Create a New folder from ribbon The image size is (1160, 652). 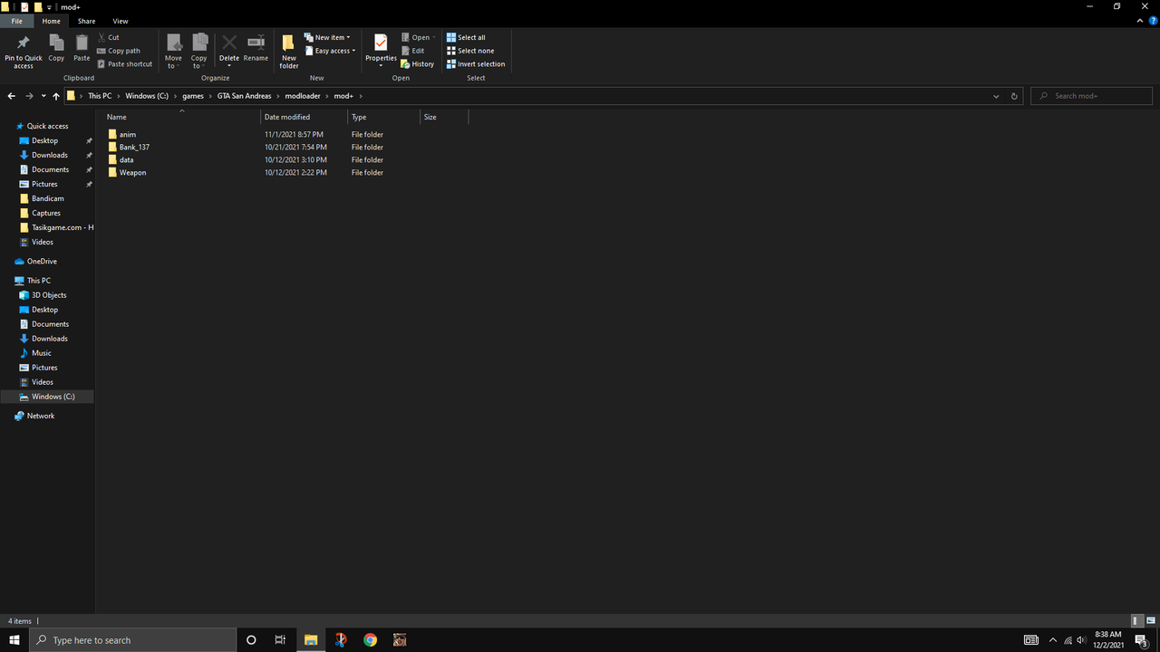point(289,52)
